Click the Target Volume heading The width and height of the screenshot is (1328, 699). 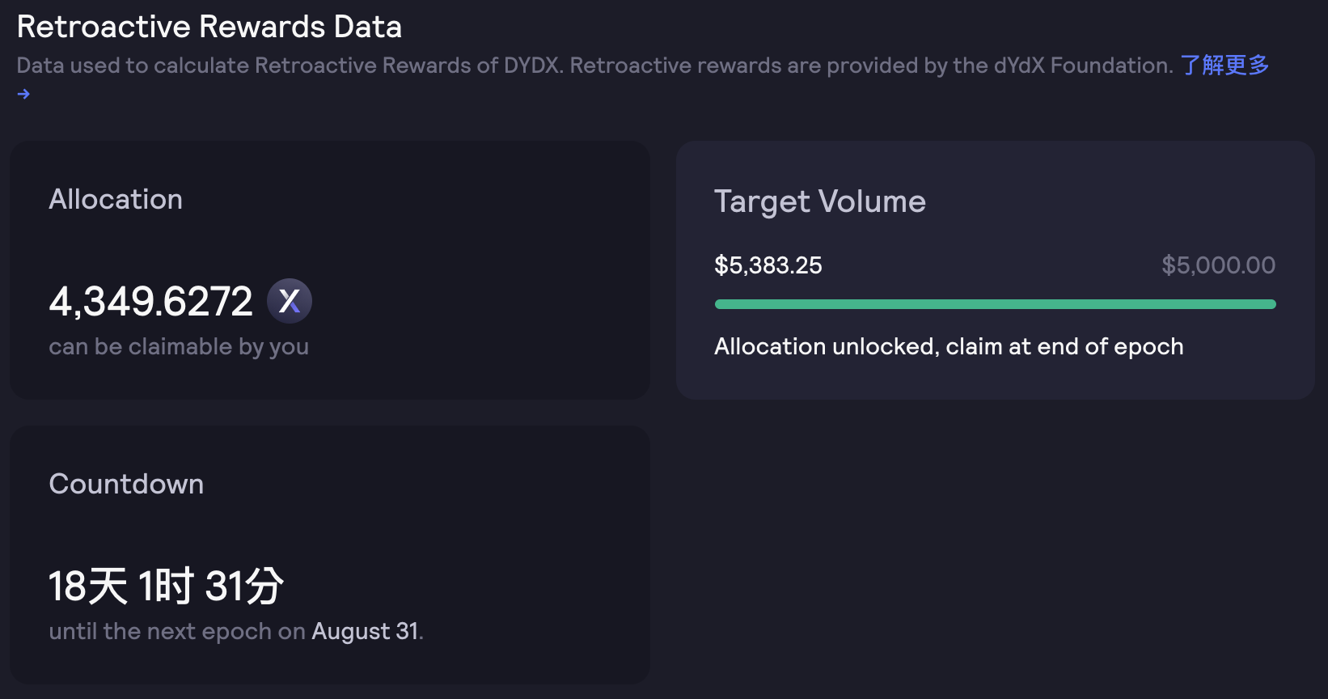click(820, 201)
